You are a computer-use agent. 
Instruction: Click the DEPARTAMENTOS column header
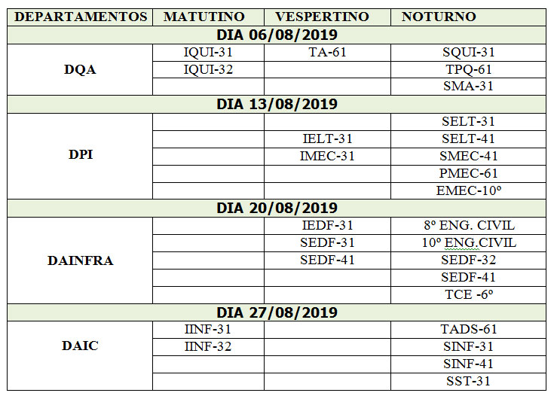pyautogui.click(x=81, y=17)
